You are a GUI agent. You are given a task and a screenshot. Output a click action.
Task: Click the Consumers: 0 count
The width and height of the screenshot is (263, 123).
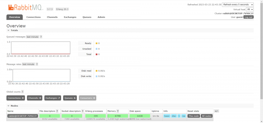coord(87,98)
